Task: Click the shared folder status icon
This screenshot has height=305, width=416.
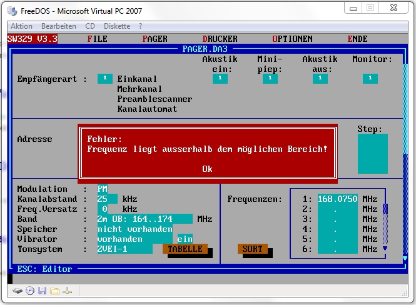Action: pos(54,291)
